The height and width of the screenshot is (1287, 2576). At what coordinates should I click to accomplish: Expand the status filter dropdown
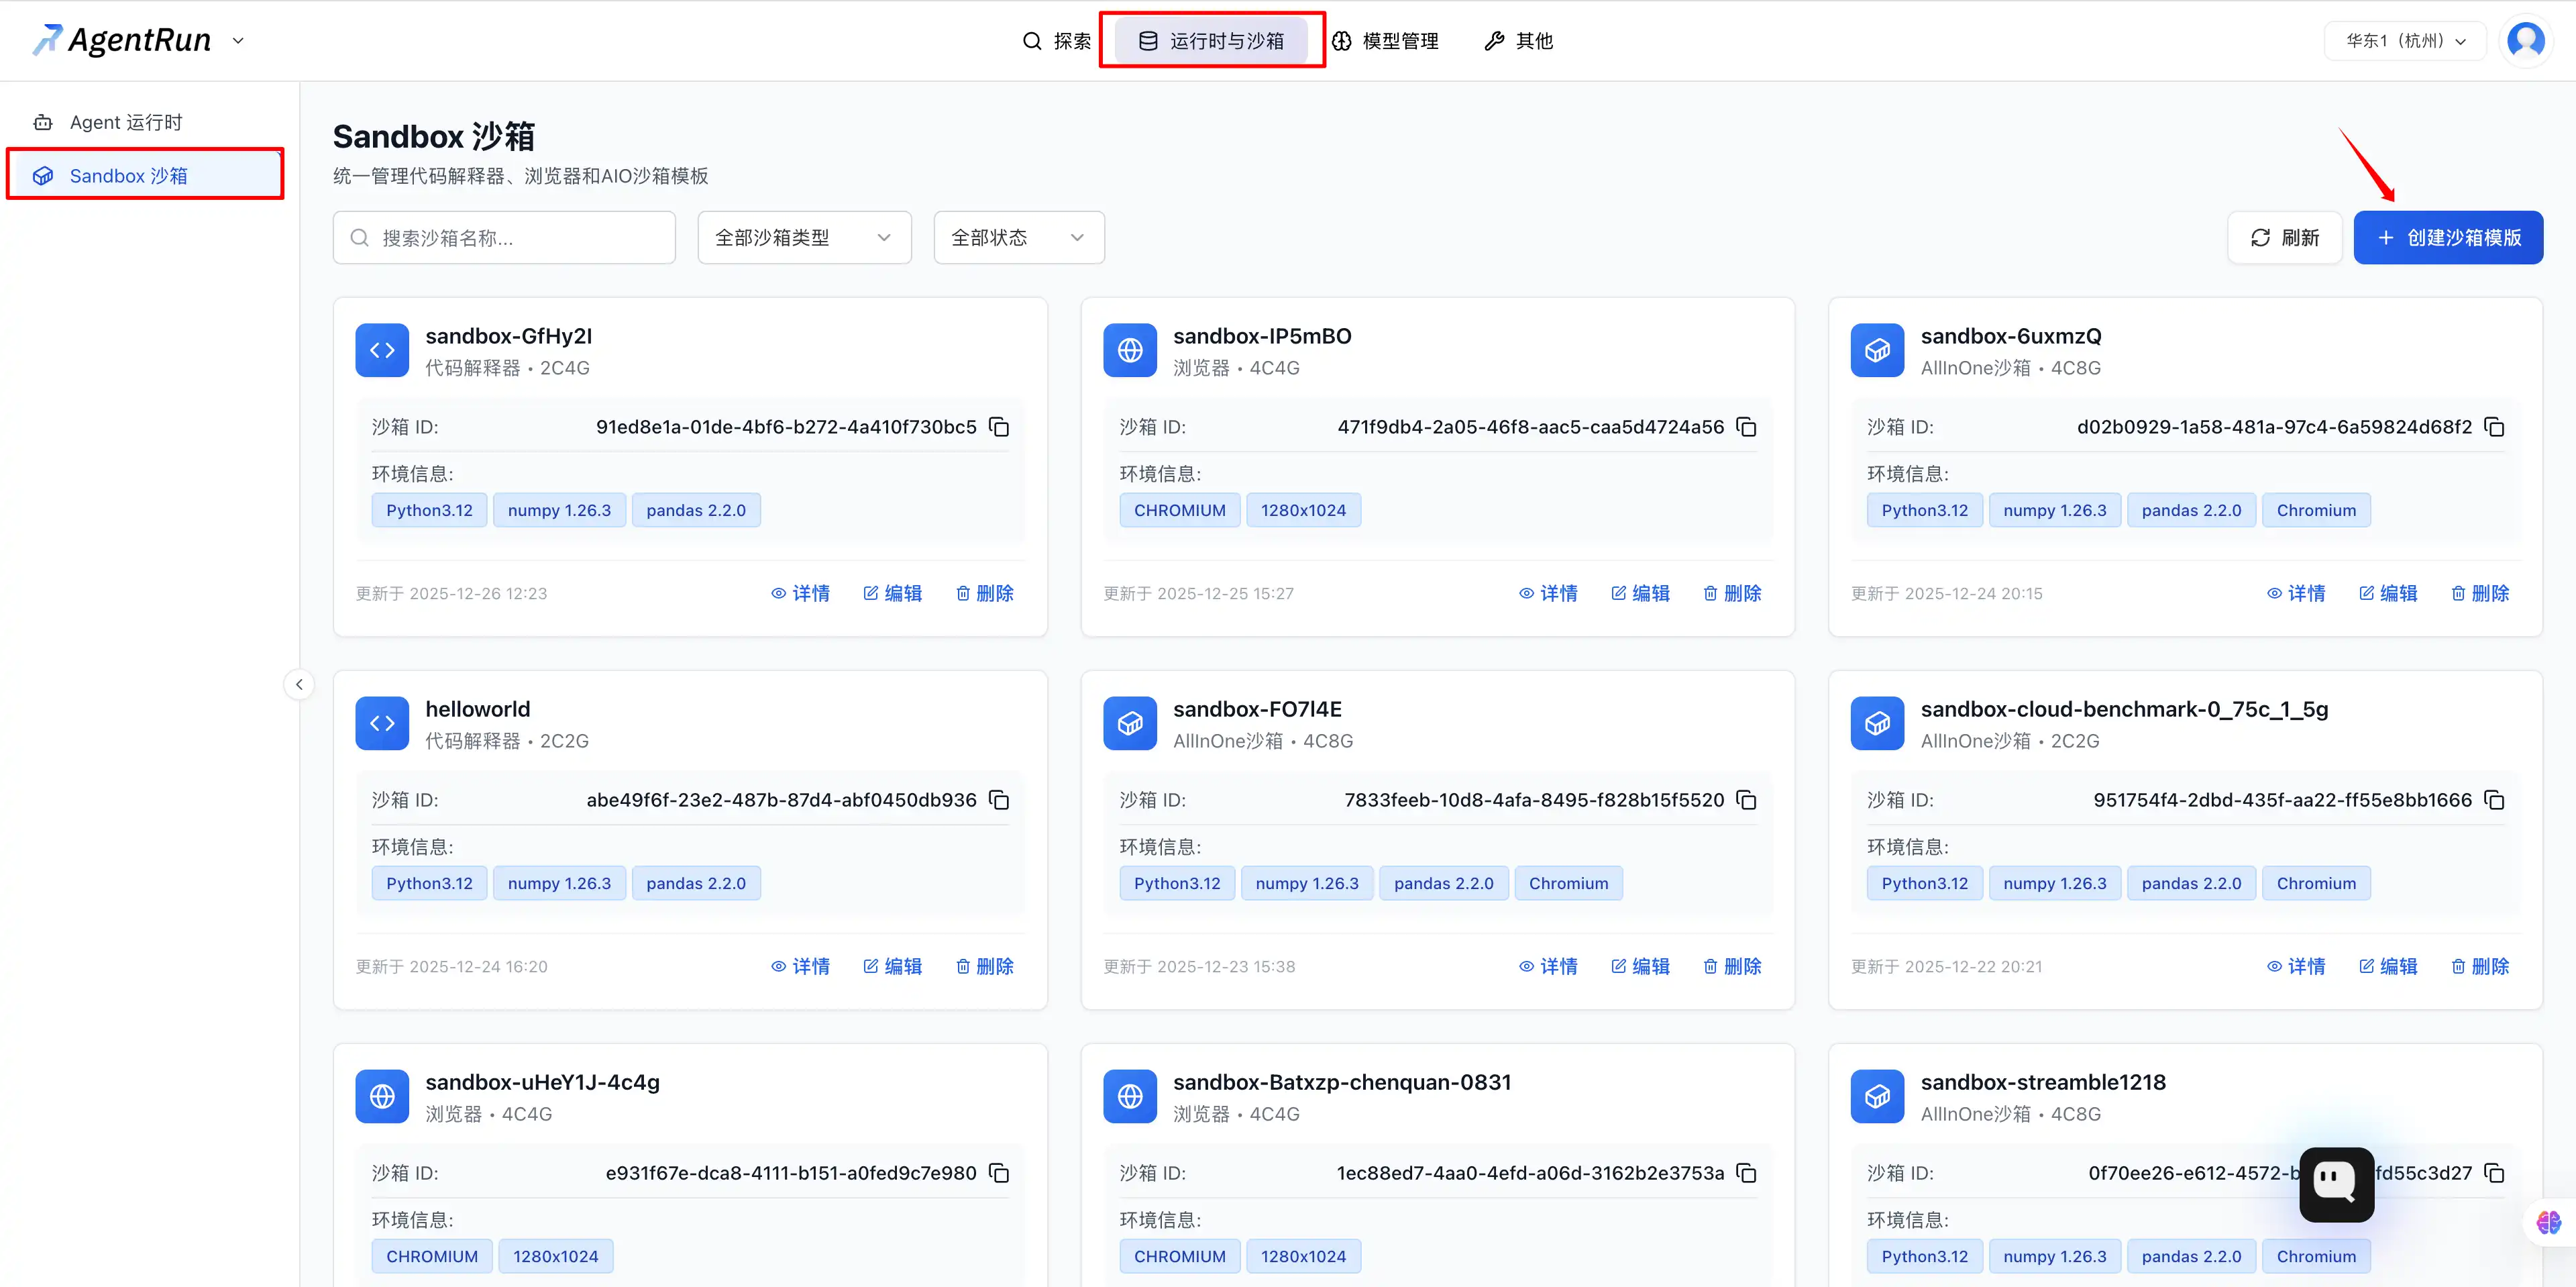point(1018,238)
